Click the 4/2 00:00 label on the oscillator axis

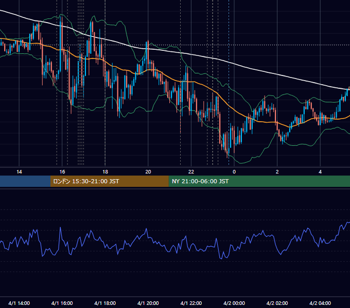tap(234, 303)
